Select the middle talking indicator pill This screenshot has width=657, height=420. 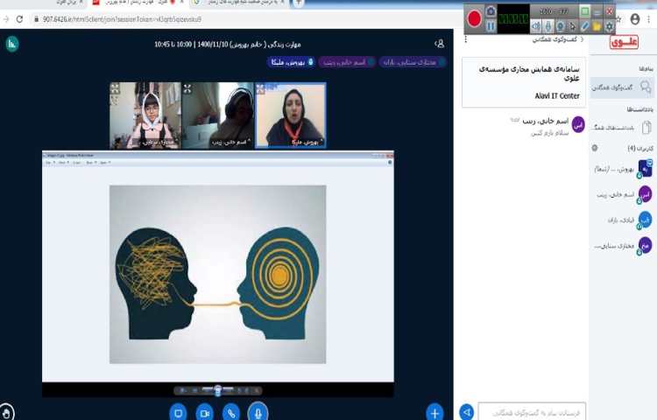pyautogui.click(x=348, y=62)
